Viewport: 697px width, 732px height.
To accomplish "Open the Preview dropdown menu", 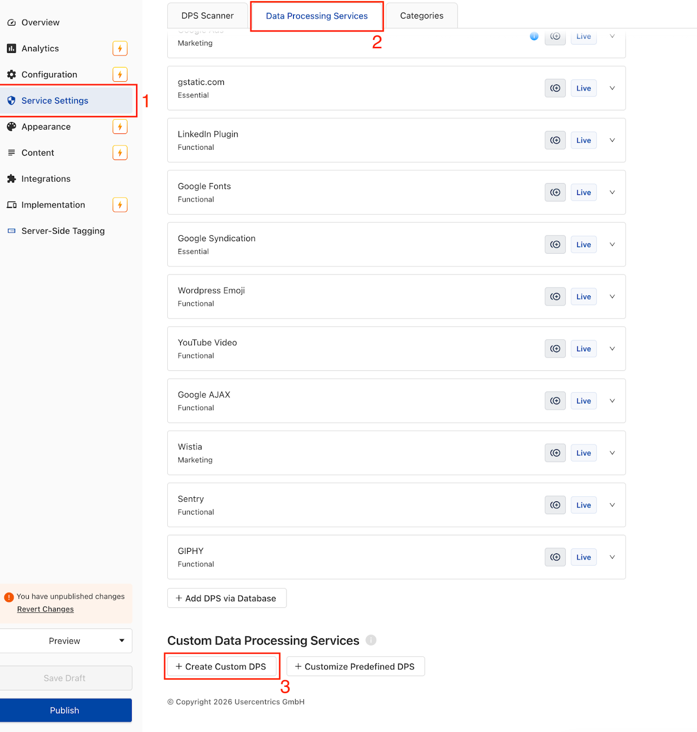I will click(65, 641).
